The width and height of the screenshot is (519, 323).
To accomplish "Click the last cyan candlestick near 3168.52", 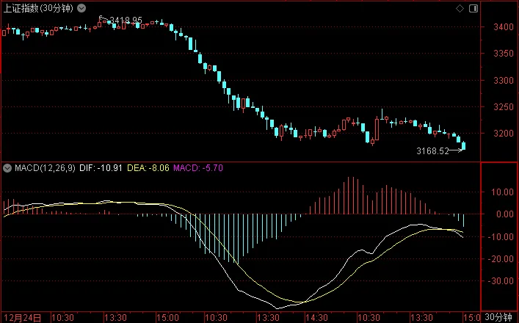I will click(463, 145).
